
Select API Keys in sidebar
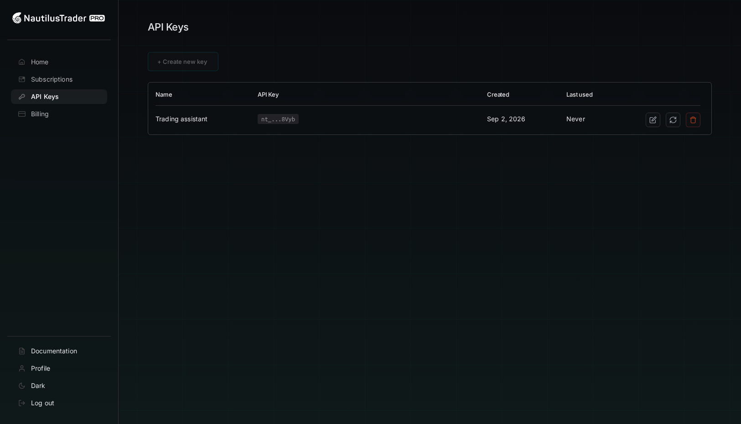click(59, 97)
